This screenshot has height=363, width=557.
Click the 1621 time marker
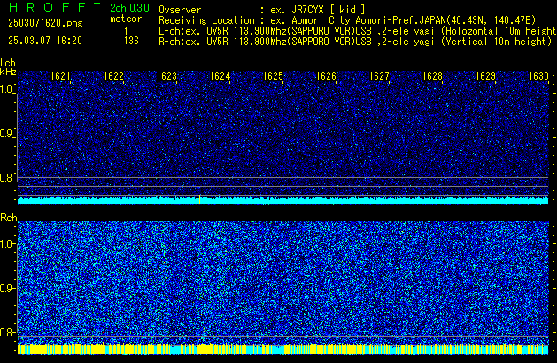tap(60, 76)
